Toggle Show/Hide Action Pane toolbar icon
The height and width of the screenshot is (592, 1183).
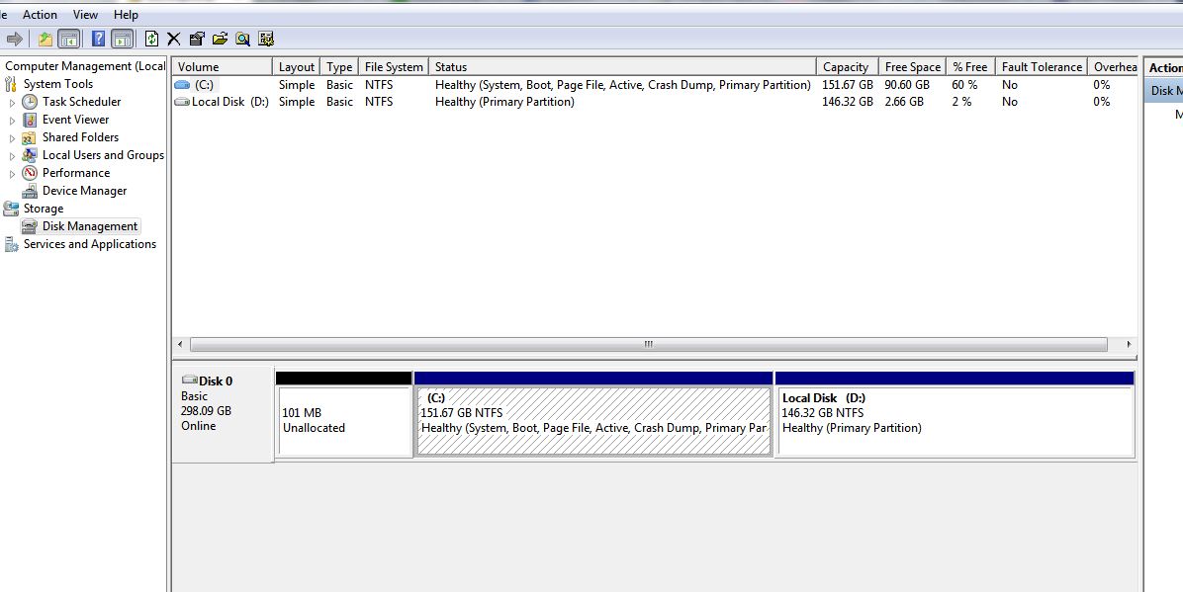pyautogui.click(x=123, y=39)
